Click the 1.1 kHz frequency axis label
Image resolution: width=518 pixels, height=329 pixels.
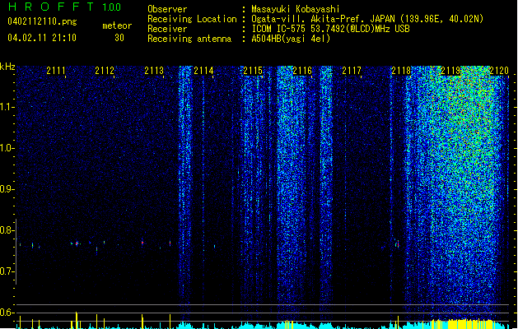(x=7, y=107)
